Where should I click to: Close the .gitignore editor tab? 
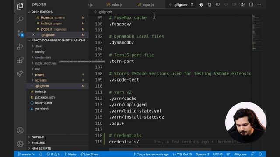(x=192, y=5)
